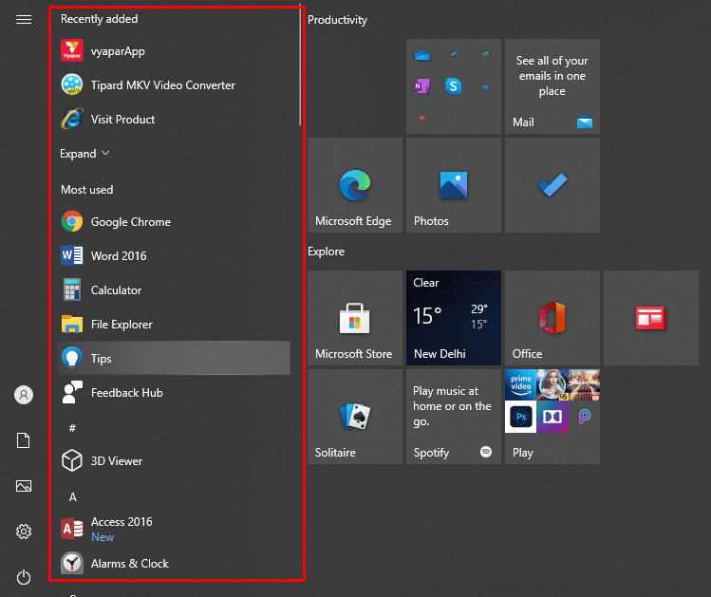Open File Explorer from app list
Viewport: 711px width, 597px height.
click(x=174, y=324)
